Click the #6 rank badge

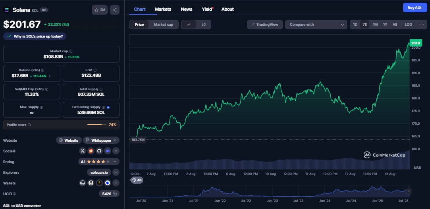click(44, 10)
